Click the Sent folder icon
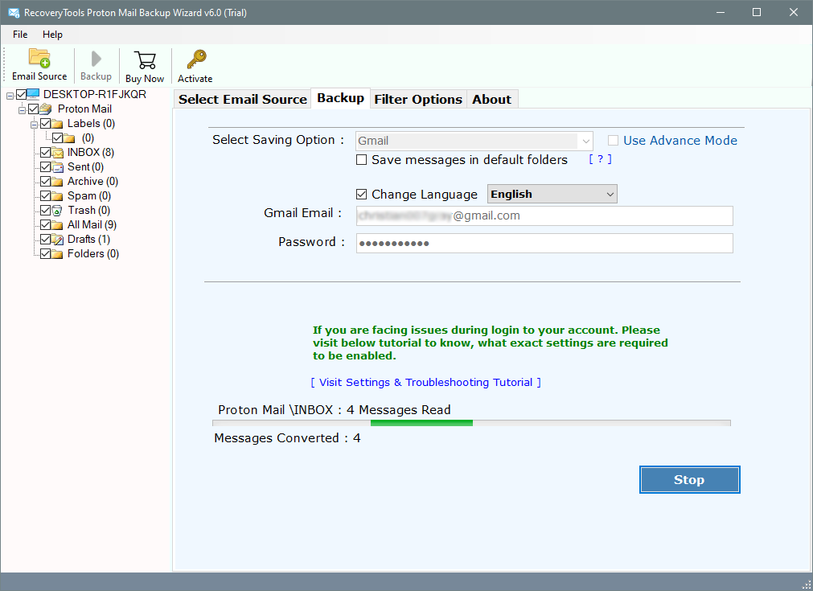Viewport: 813px width, 591px height. [x=57, y=167]
